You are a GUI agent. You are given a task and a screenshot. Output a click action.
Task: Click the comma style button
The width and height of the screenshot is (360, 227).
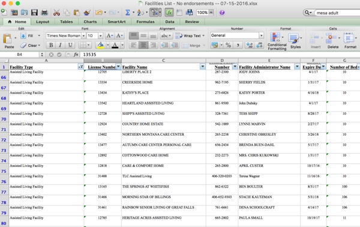pyautogui.click(x=238, y=45)
